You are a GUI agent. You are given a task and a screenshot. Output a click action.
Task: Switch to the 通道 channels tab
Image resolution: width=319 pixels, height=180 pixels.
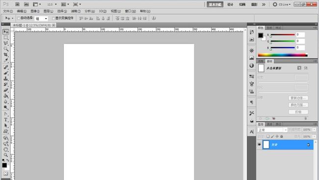pyautogui.click(x=269, y=124)
